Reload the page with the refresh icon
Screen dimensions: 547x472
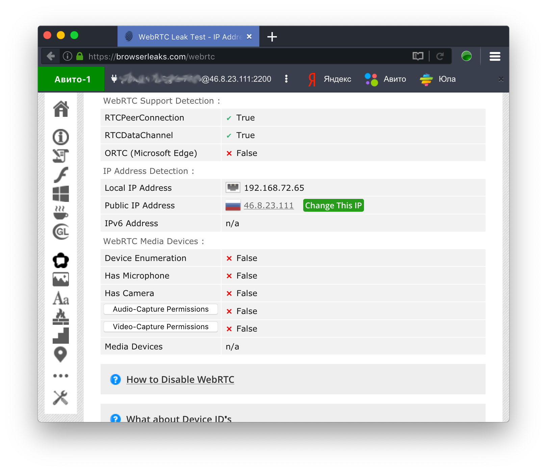(440, 56)
